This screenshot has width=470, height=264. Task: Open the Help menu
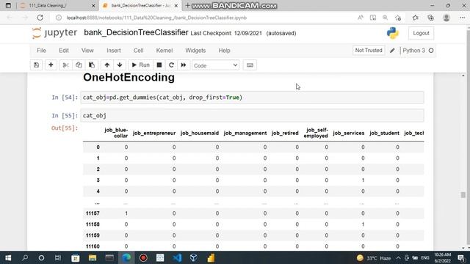click(x=224, y=51)
